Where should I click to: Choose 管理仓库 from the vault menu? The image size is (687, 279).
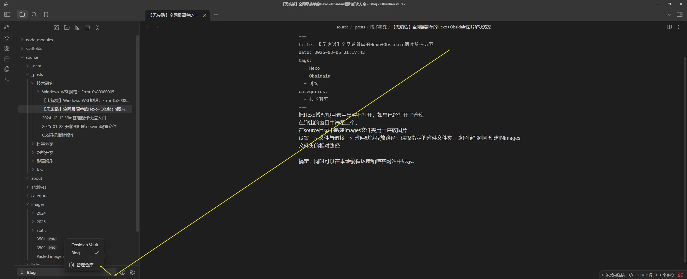click(x=85, y=265)
